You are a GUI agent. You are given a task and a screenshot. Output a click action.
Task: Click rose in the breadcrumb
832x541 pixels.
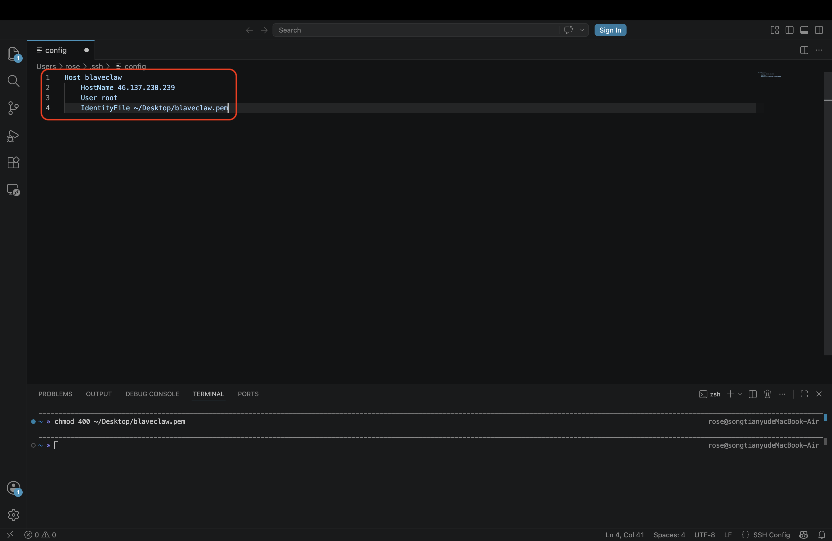(72, 66)
